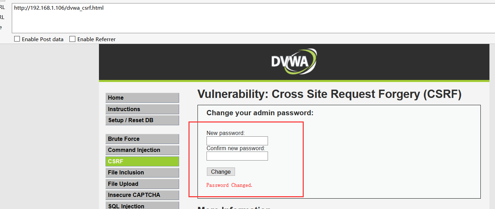
Task: Click the CSRF vulnerability page heading
Action: (329, 94)
